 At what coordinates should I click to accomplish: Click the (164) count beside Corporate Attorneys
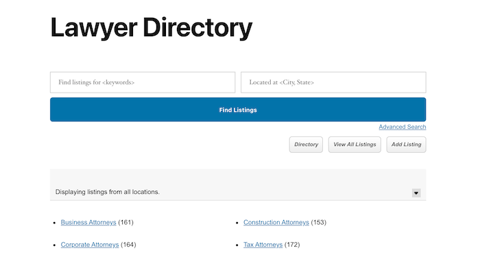128,245
